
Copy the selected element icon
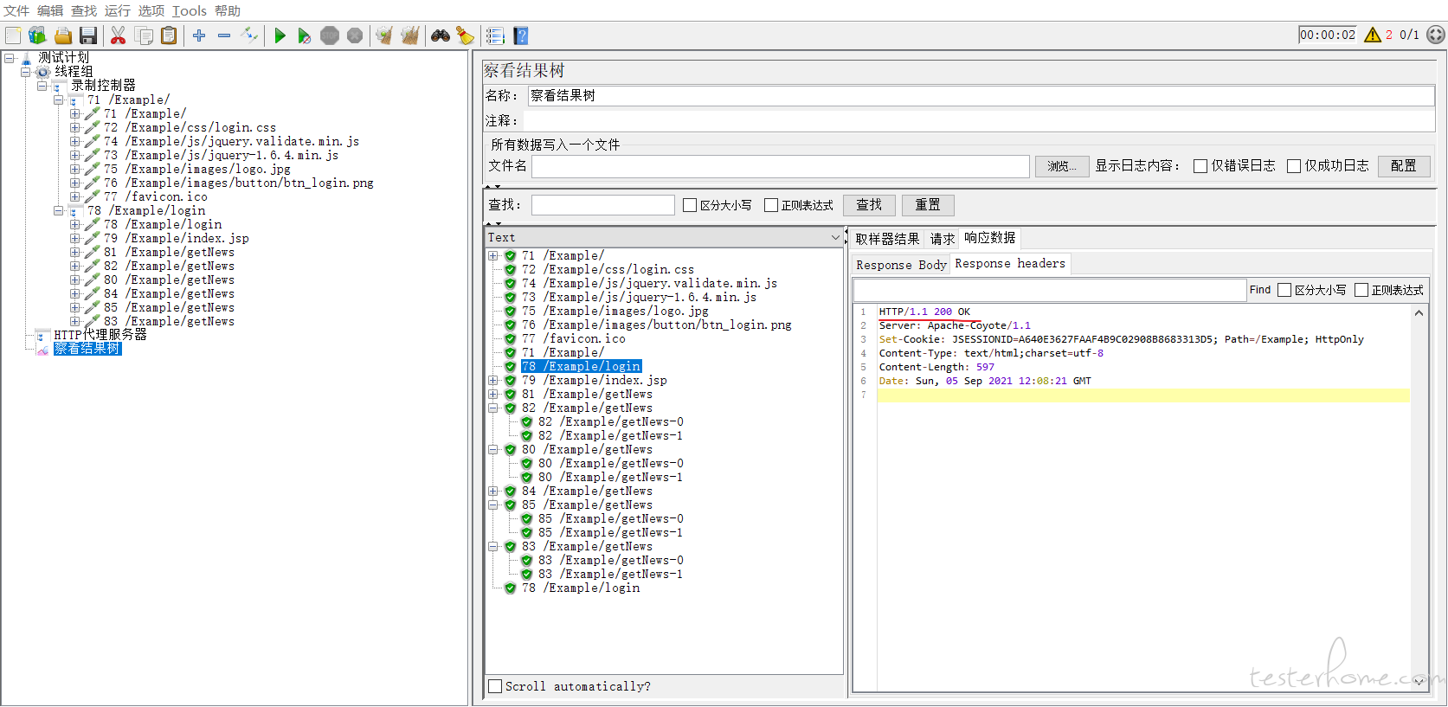click(144, 35)
